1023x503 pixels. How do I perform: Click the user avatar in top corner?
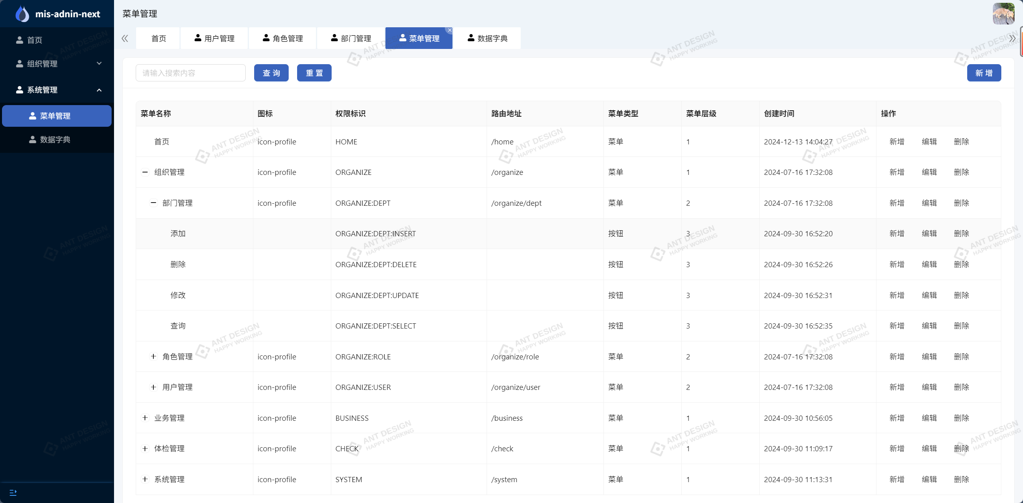tap(1003, 14)
